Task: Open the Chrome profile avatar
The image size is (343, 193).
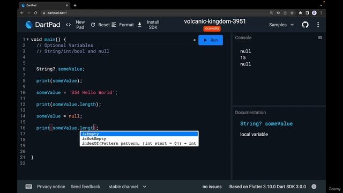Action: pyautogui.click(x=314, y=13)
